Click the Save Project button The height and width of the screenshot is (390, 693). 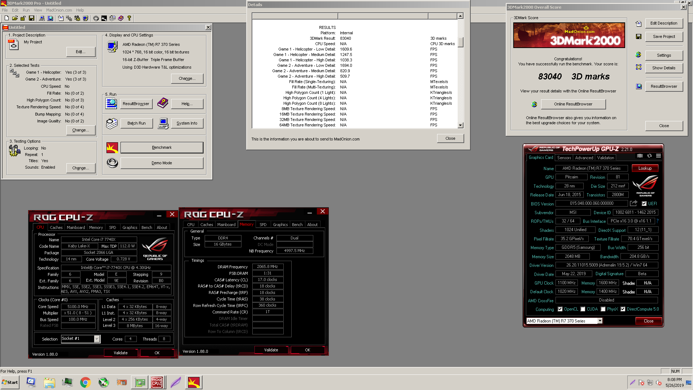(x=664, y=36)
